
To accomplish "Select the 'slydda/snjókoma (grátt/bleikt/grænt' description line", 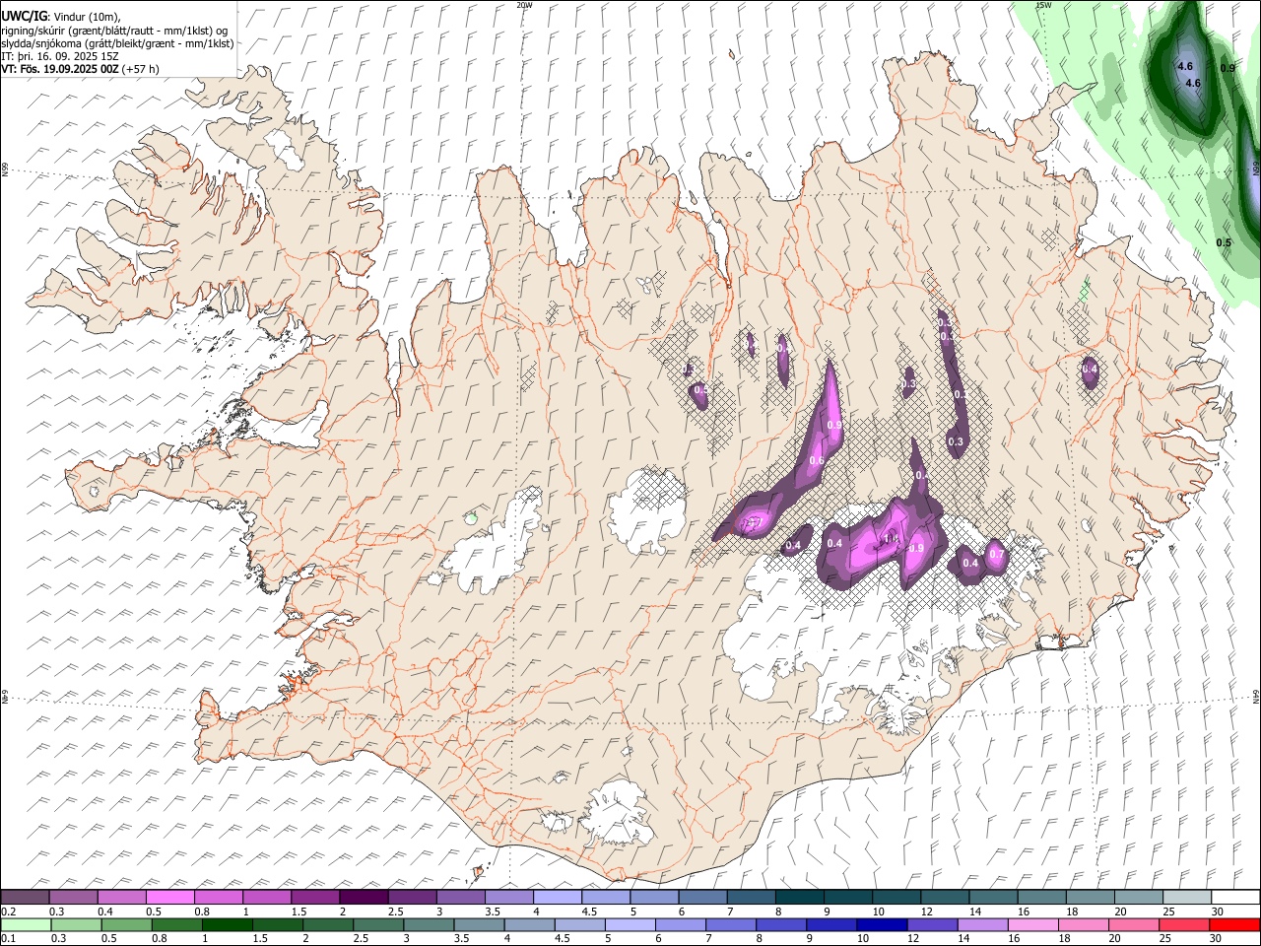I will coord(117,43).
